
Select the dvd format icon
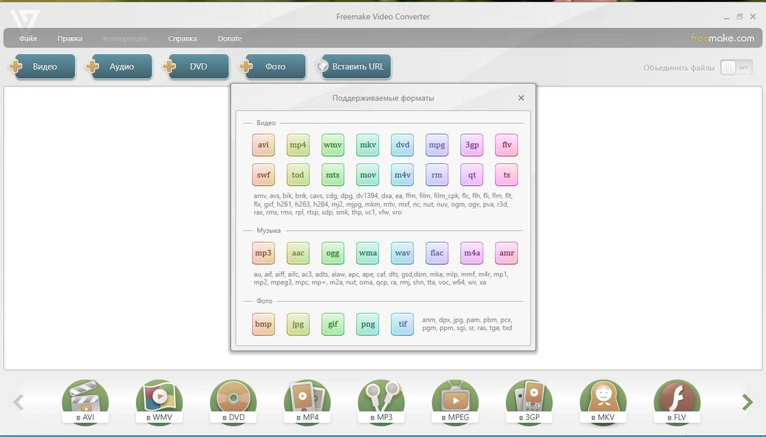tap(402, 145)
